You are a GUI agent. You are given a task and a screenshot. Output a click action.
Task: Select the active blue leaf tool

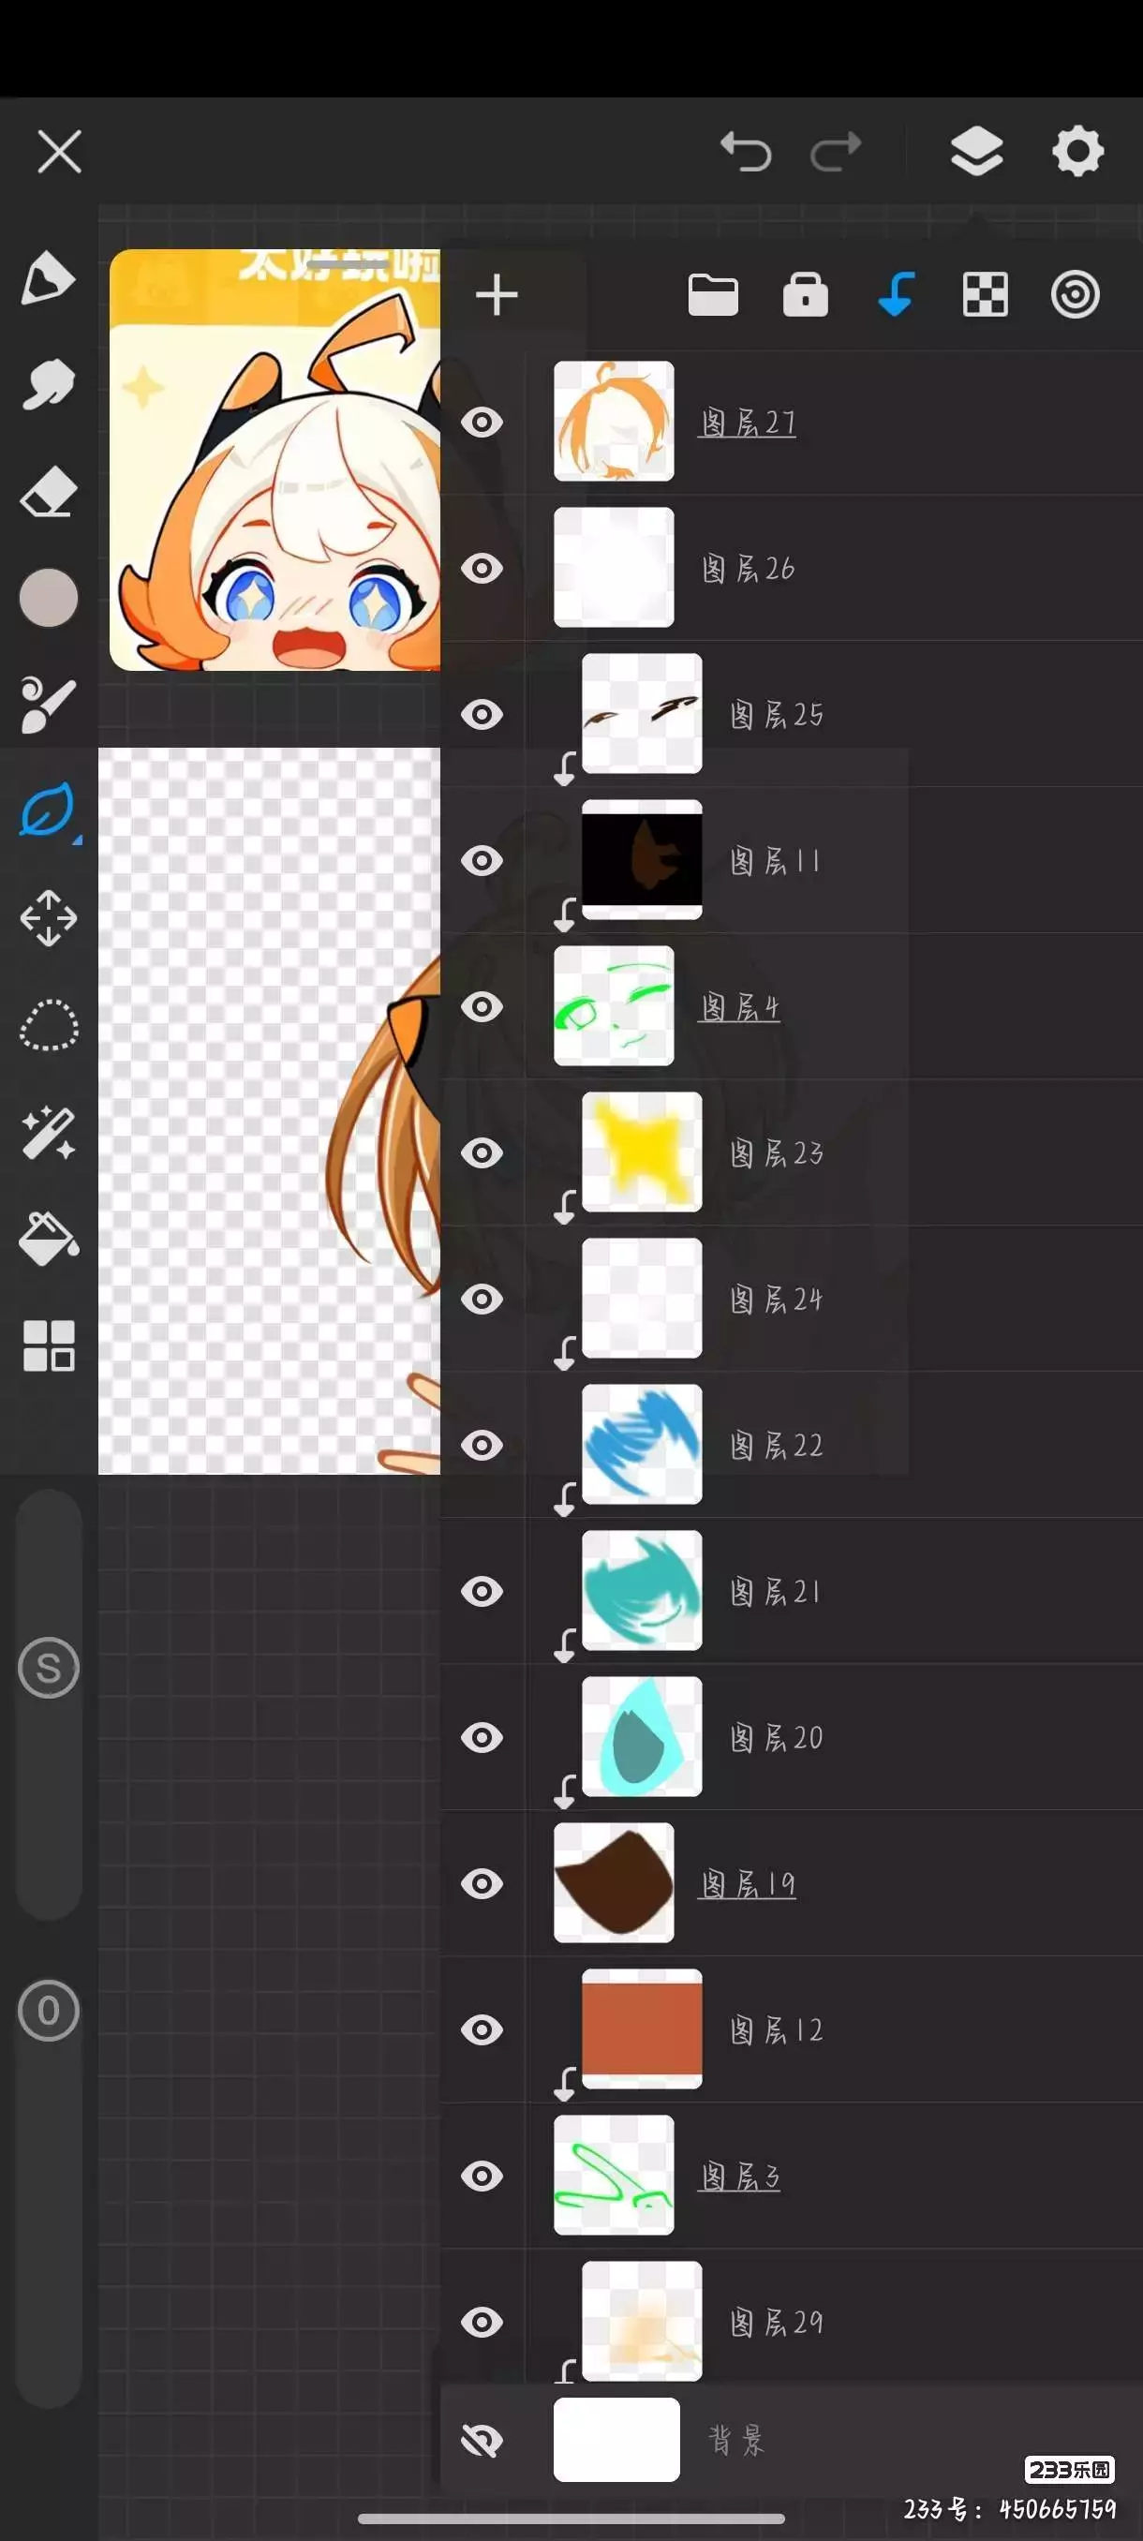48,810
